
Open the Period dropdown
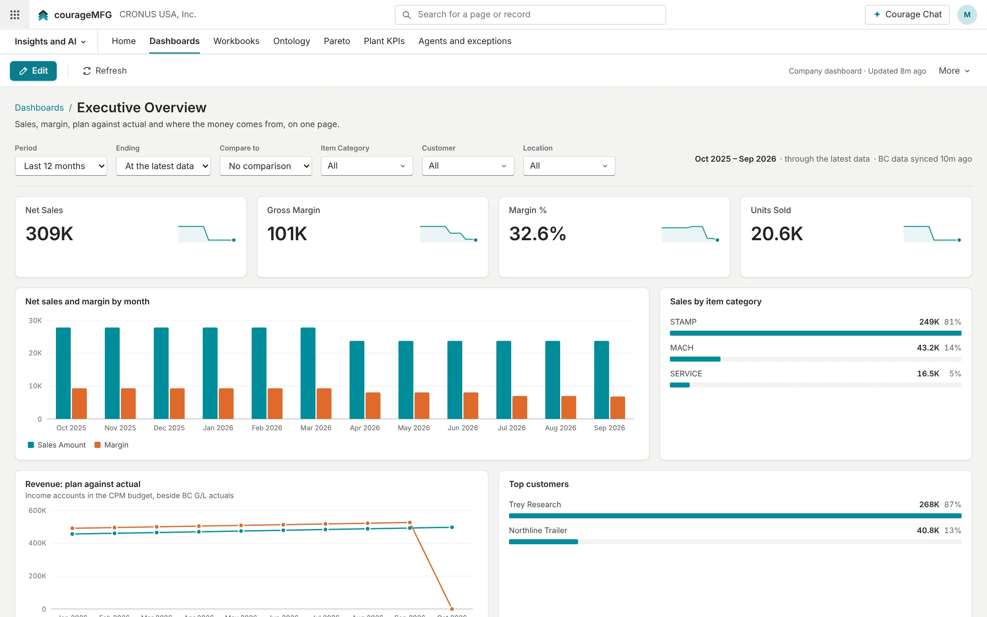61,166
